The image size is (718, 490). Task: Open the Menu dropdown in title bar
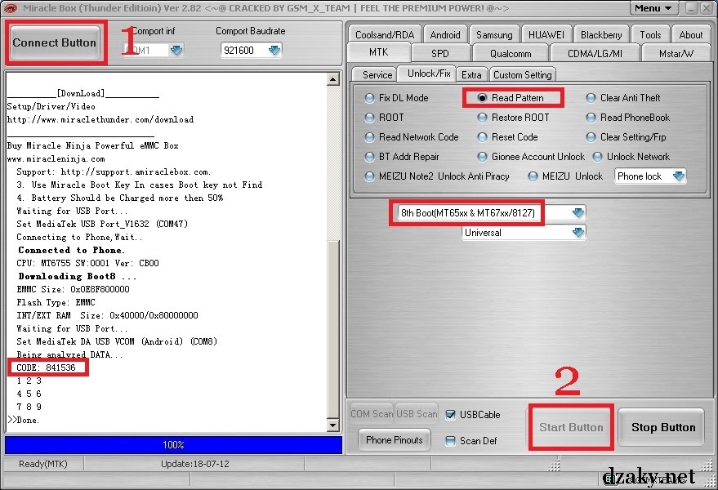point(653,8)
